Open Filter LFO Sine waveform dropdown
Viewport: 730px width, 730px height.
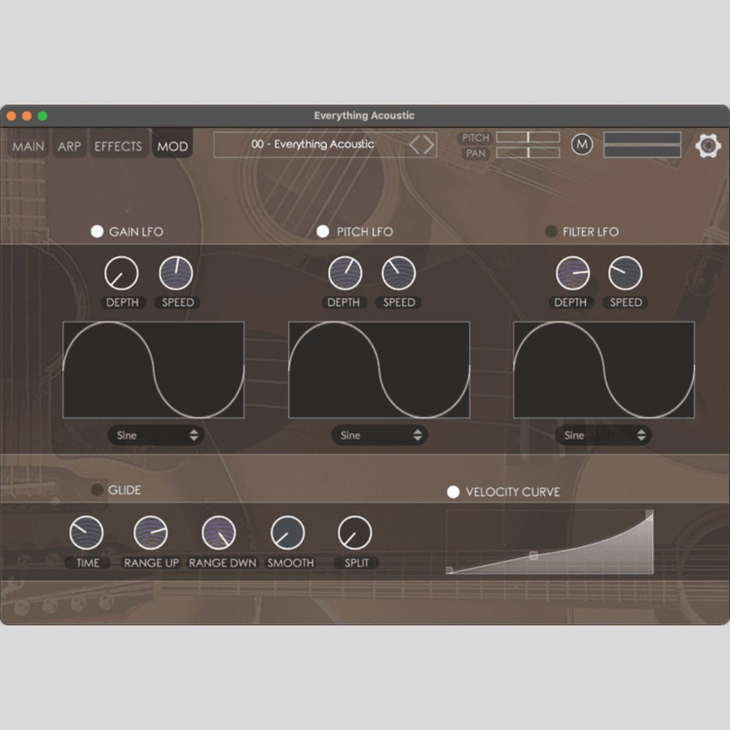pyautogui.click(x=603, y=435)
